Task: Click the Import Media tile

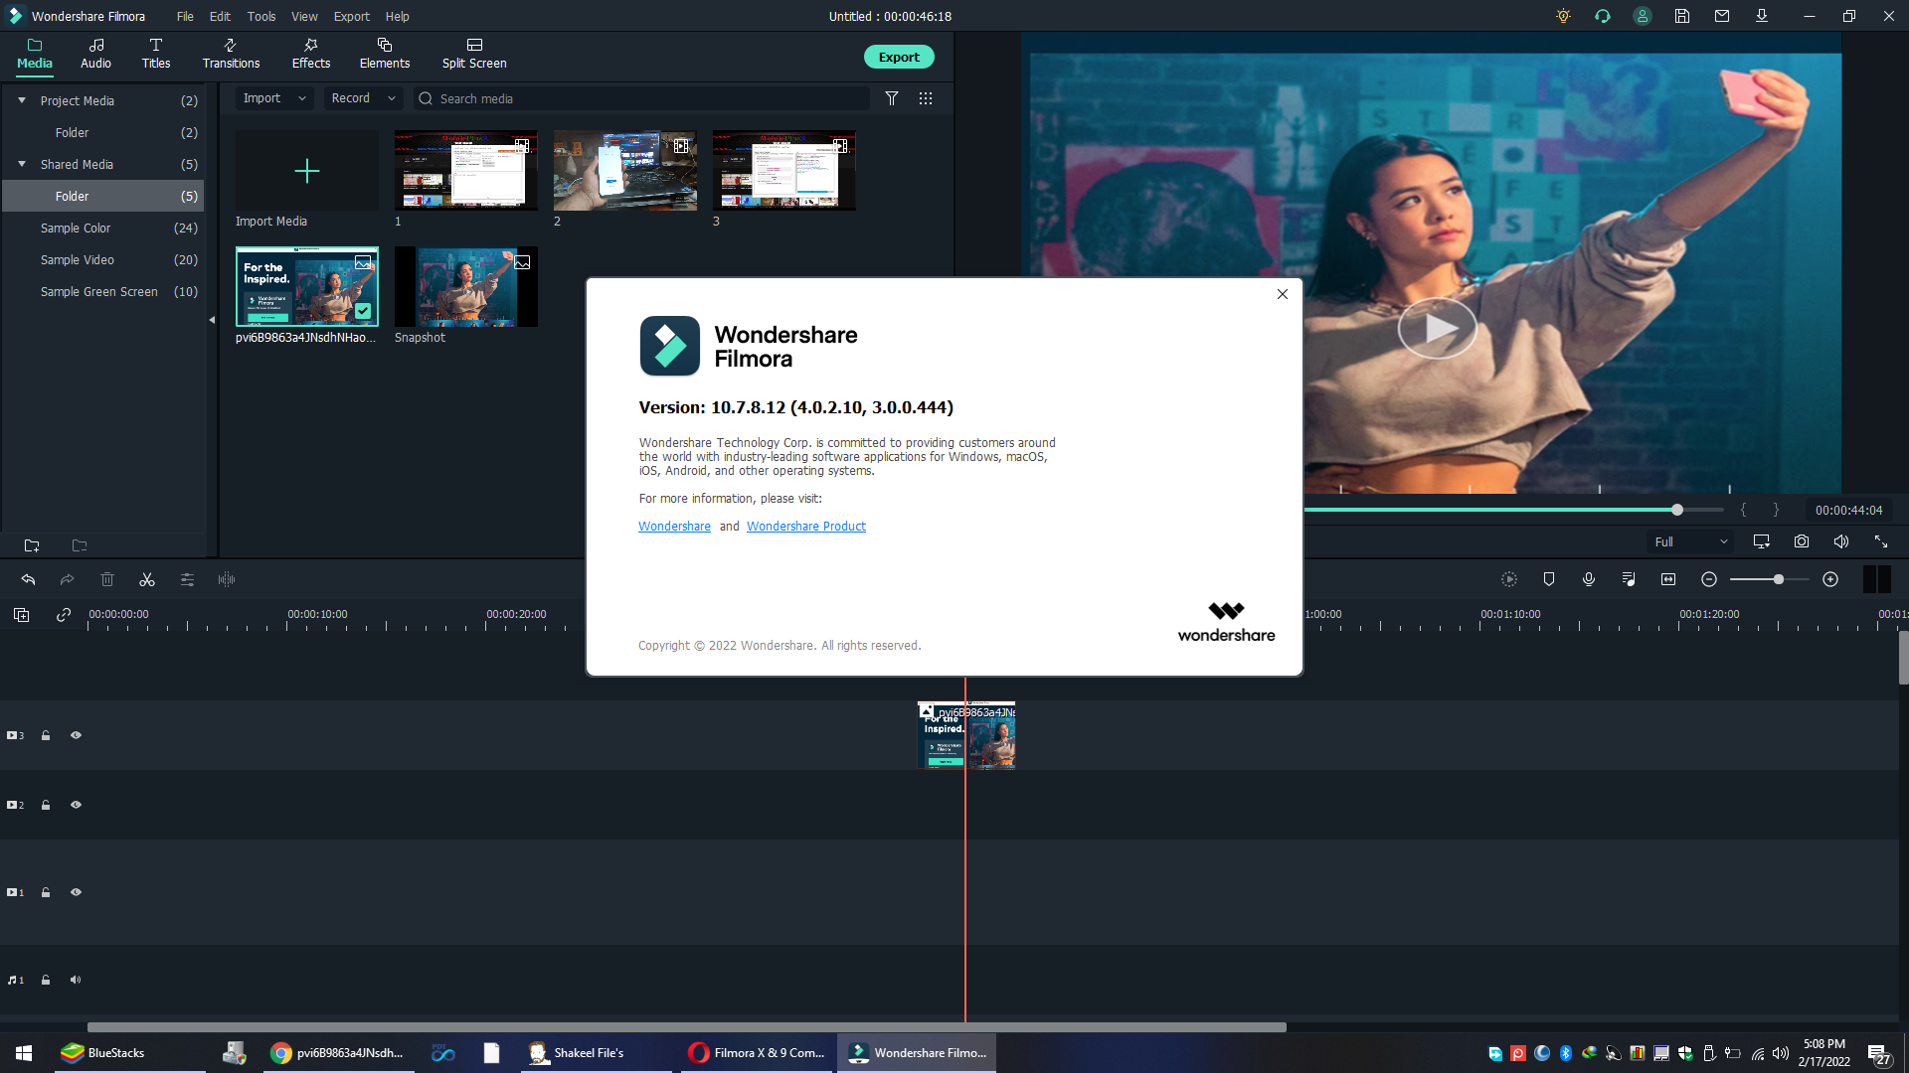Action: pos(307,171)
